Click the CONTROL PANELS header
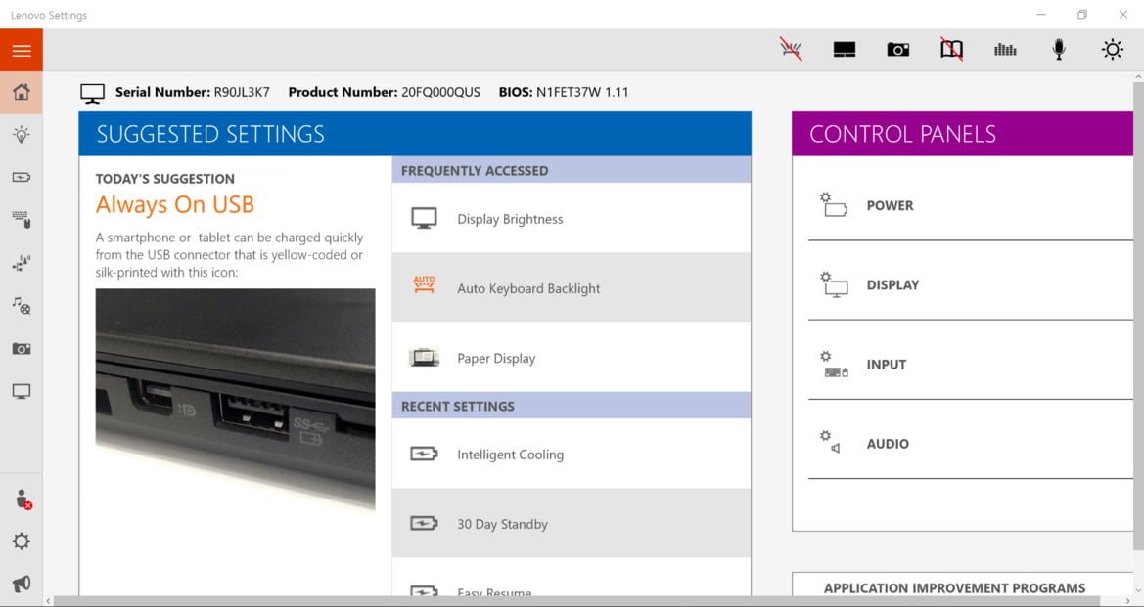Viewport: 1144px width, 607px height. point(962,134)
